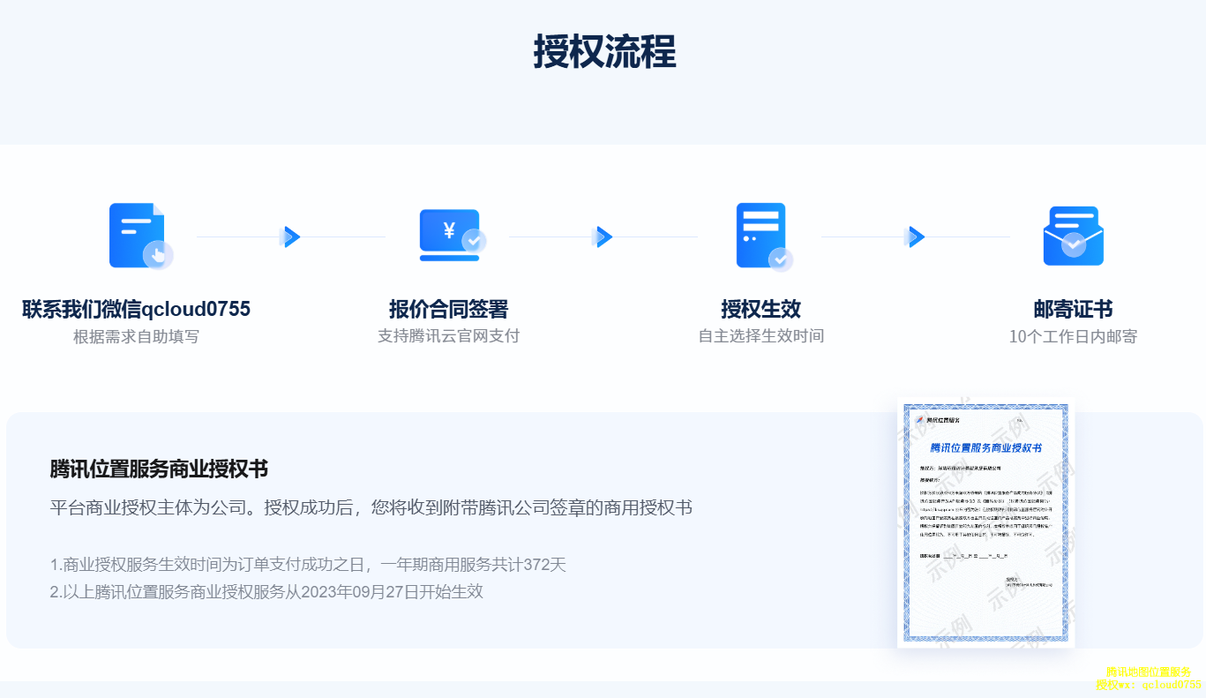Click note 1 about 372天 service period

pos(308,565)
